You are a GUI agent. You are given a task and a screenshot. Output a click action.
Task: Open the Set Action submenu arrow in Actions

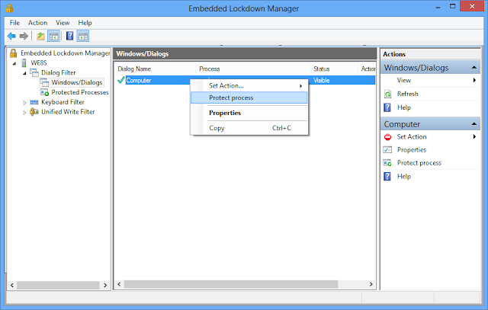pyautogui.click(x=474, y=137)
